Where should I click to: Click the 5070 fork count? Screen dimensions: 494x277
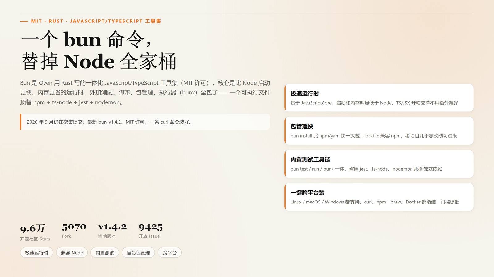click(74, 227)
